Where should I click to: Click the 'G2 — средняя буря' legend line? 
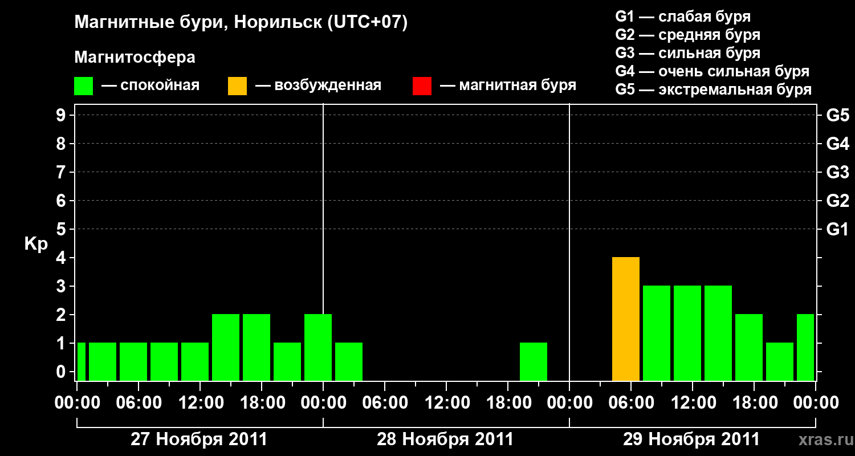pos(687,35)
